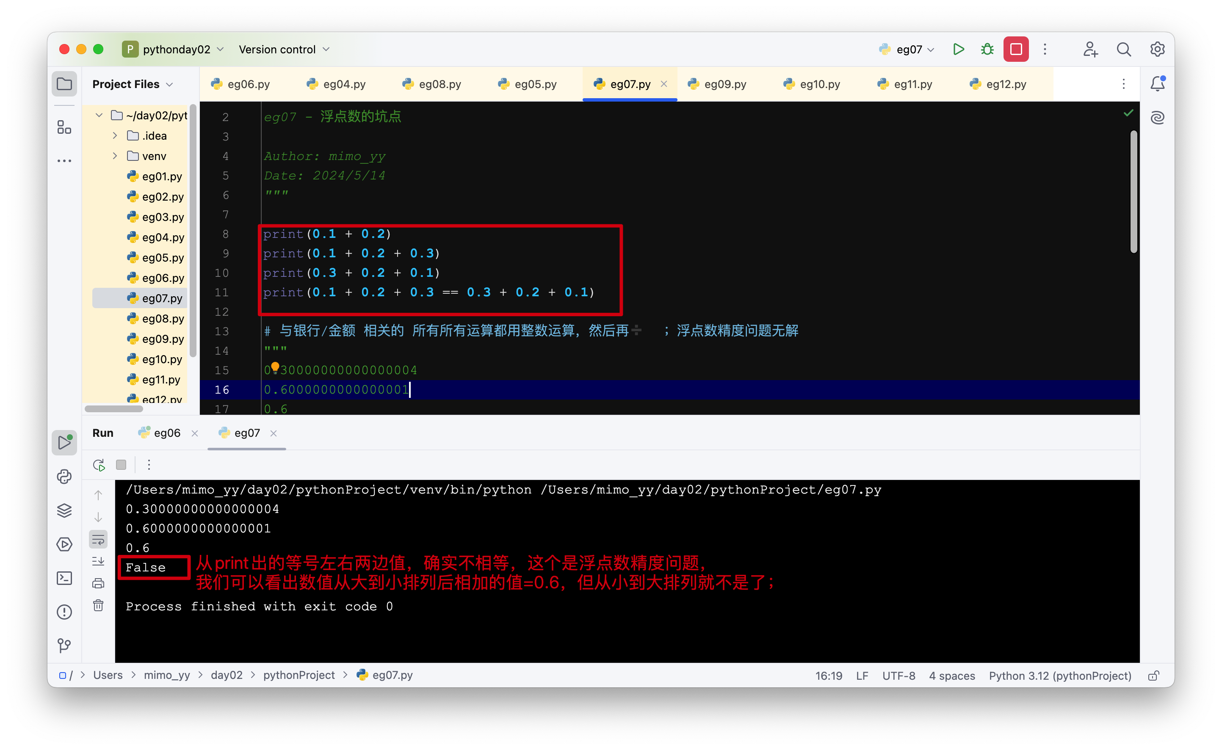Image resolution: width=1222 pixels, height=750 pixels.
Task: Open the Git version control tool window
Action: (x=64, y=645)
